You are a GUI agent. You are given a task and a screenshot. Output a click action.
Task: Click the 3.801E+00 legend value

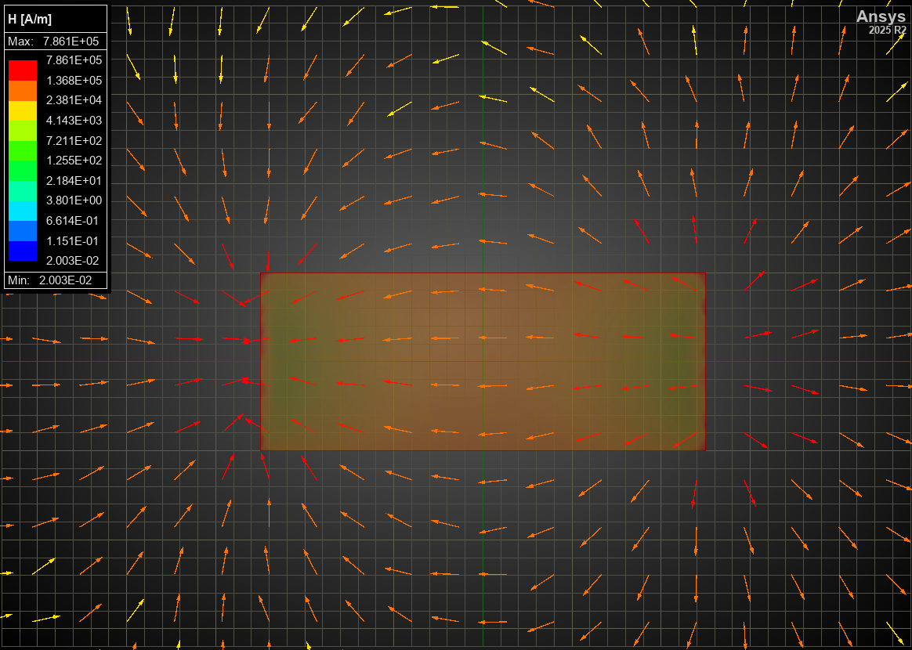(x=74, y=200)
